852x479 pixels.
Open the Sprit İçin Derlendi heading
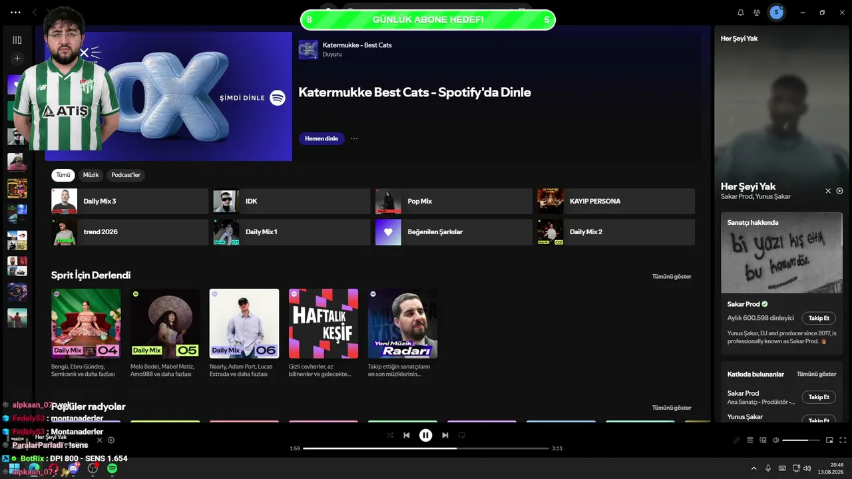[91, 275]
